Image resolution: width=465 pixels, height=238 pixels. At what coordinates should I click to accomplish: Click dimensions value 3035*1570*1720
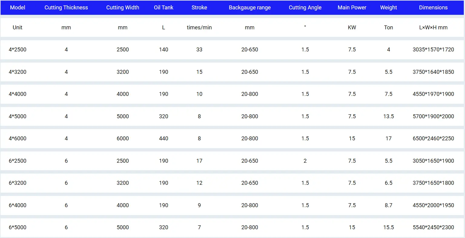(433, 50)
